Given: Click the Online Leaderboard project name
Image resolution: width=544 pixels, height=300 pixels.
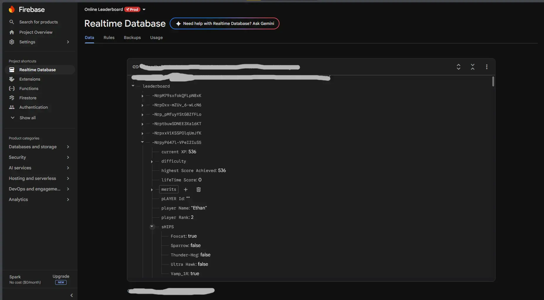Looking at the screenshot, I should 104,9.
